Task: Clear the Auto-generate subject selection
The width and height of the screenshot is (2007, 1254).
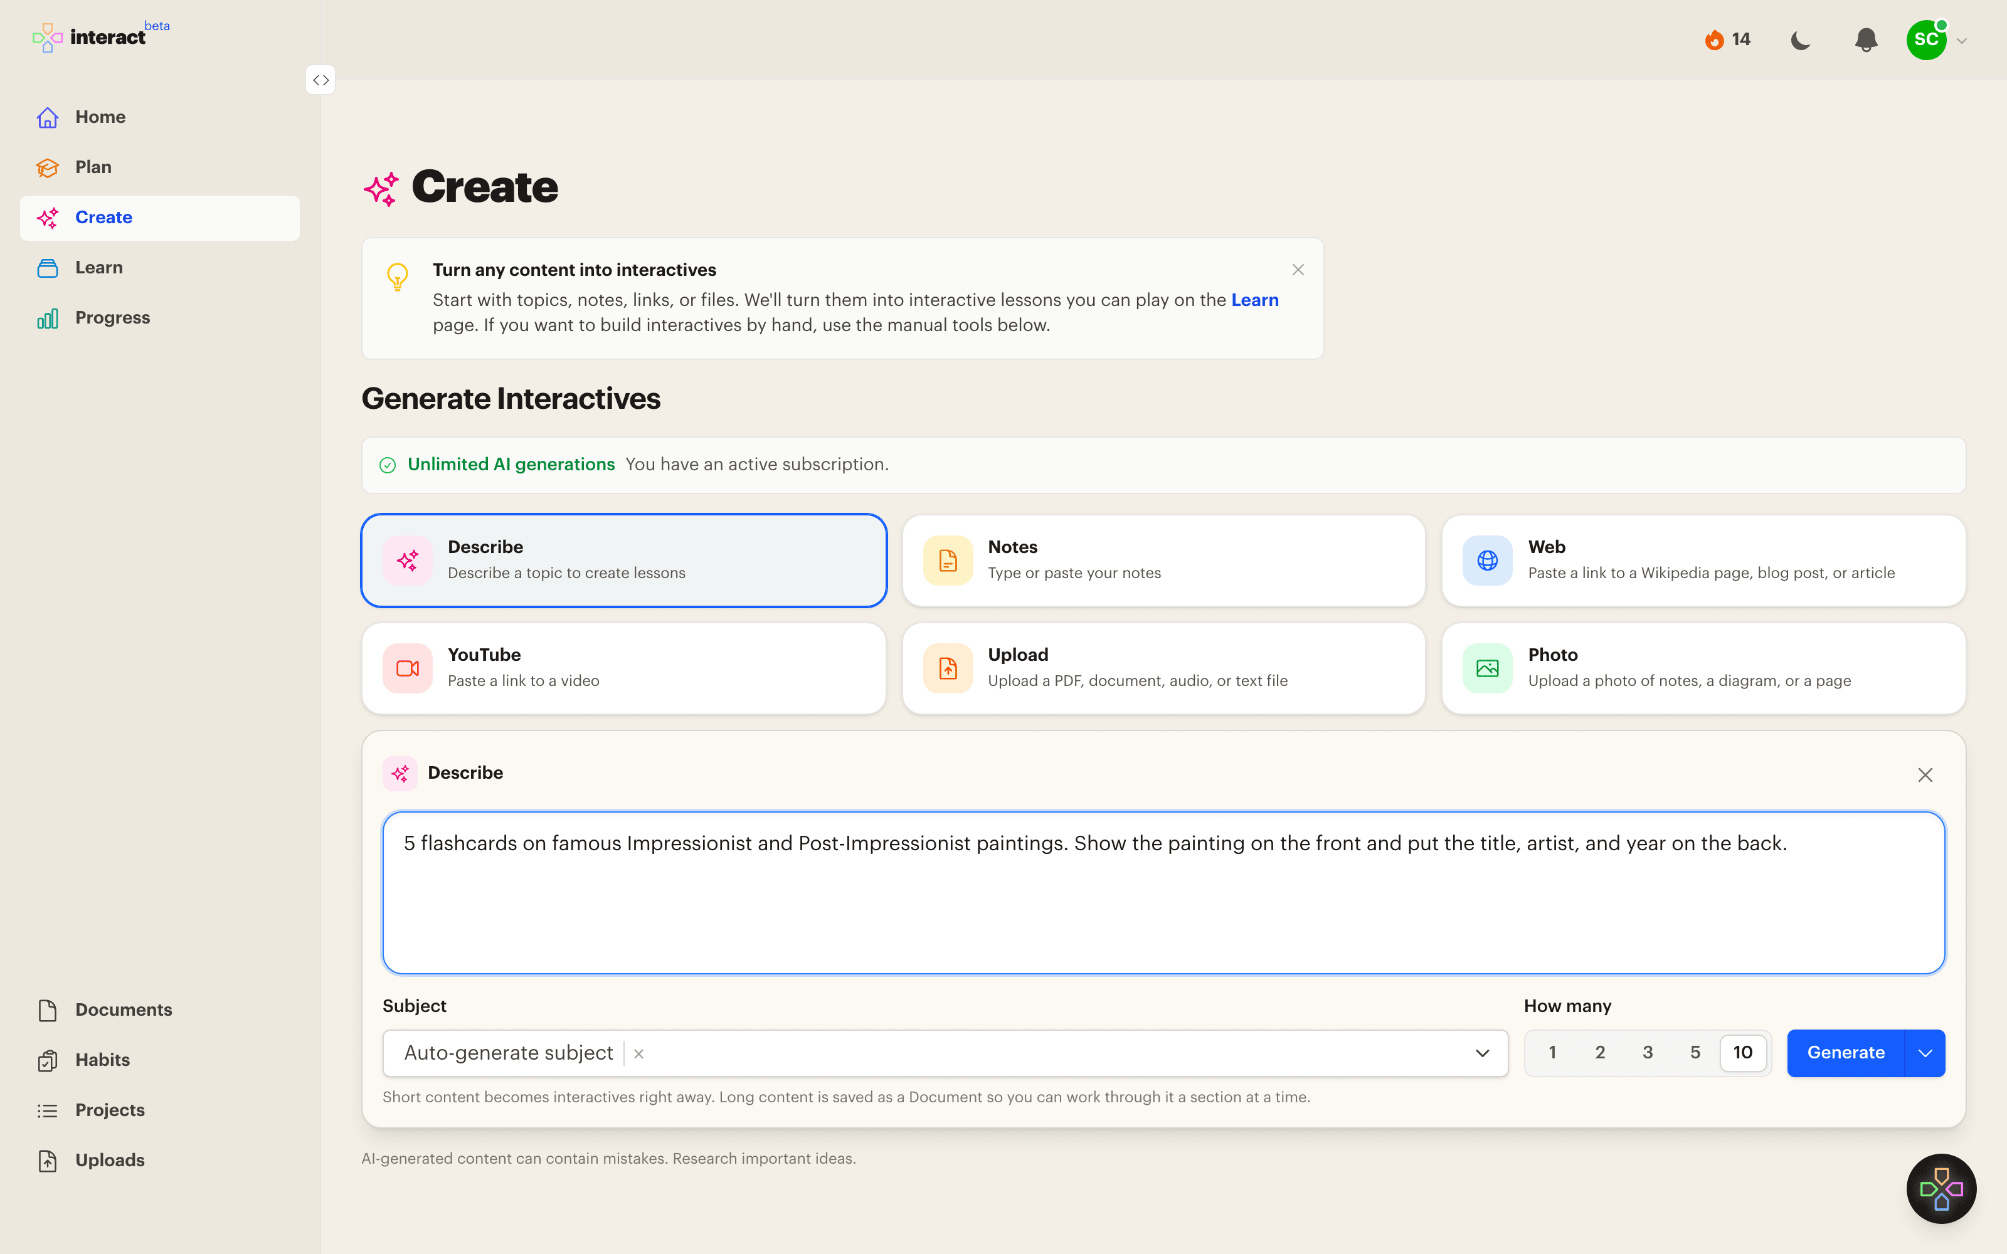Action: (x=638, y=1054)
